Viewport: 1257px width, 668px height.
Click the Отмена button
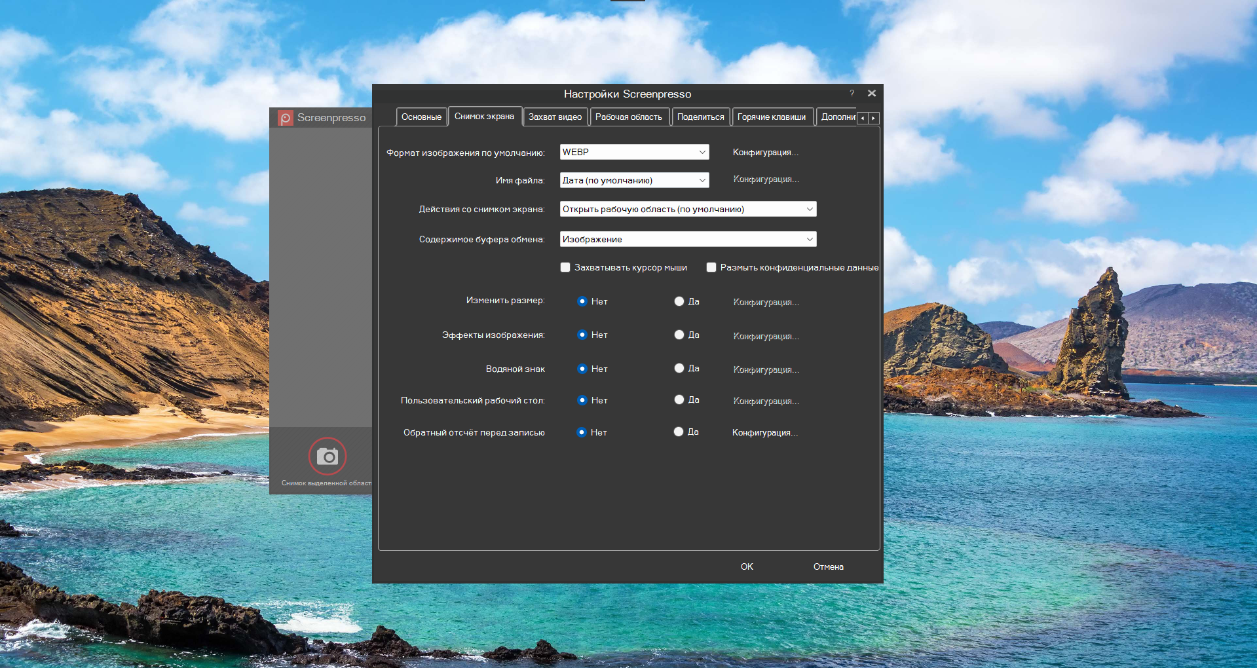[x=828, y=566]
